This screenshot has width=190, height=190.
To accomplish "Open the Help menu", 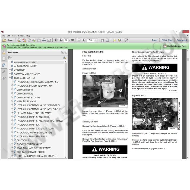I will 28,36.
